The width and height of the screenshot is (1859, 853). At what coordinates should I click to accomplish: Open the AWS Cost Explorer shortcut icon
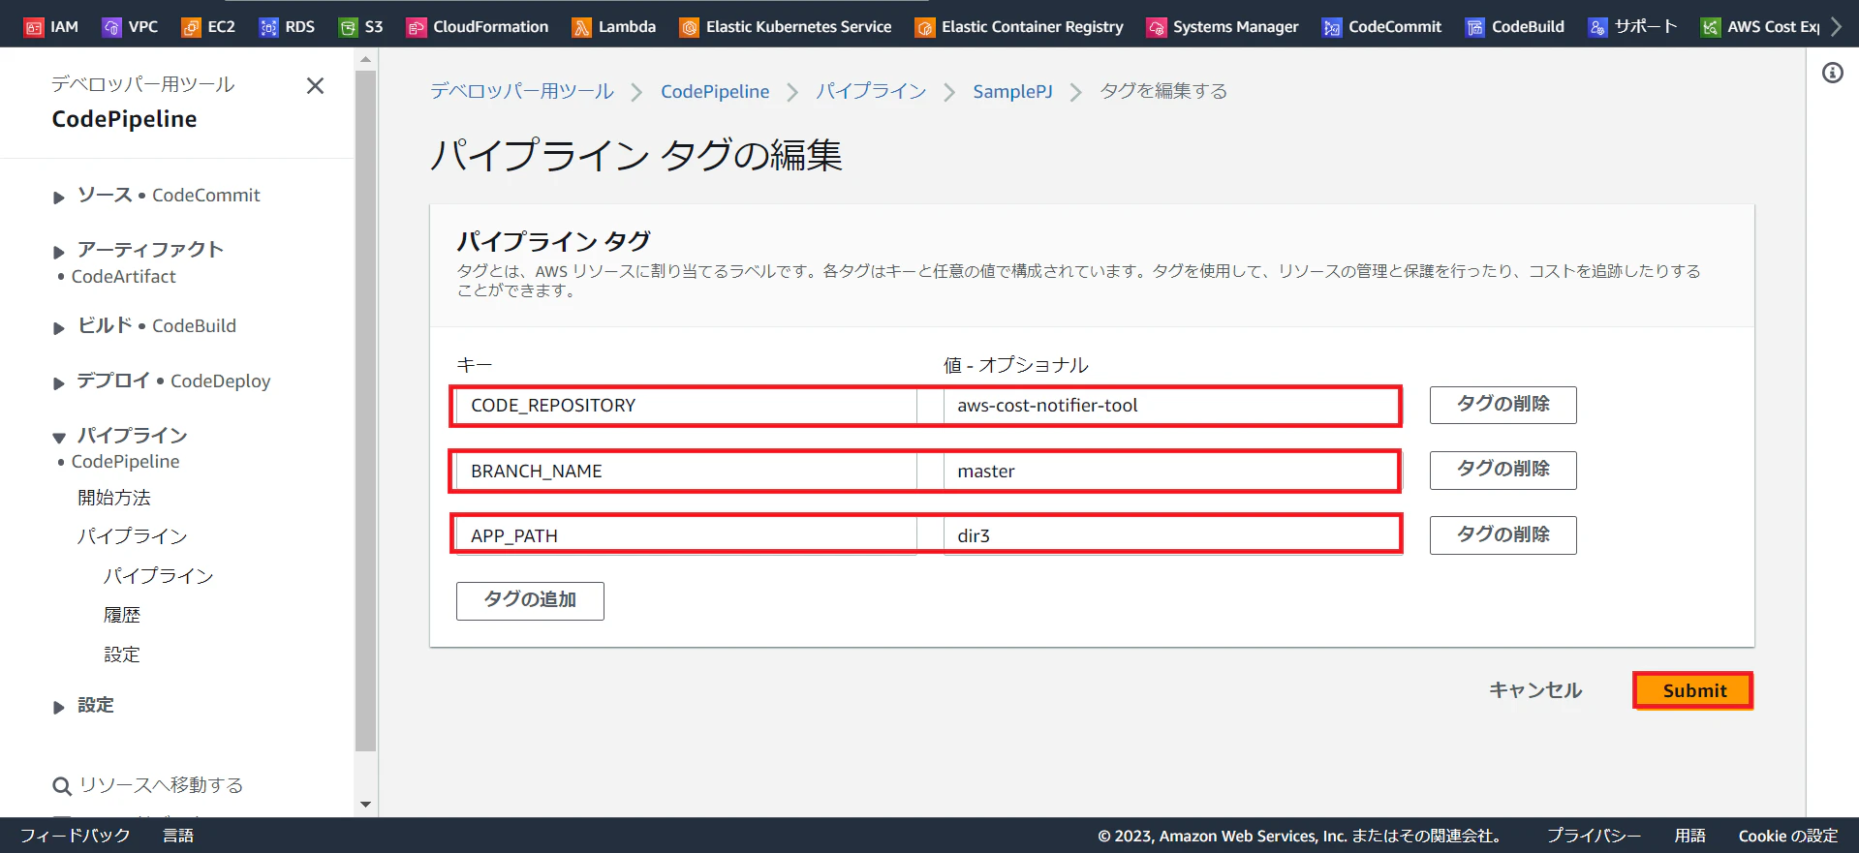pos(1712,27)
